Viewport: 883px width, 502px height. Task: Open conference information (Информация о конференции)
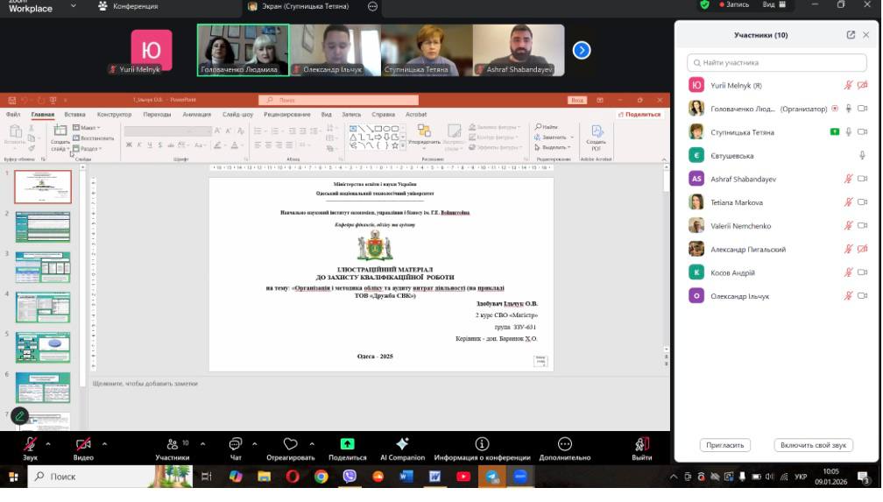[482, 448]
